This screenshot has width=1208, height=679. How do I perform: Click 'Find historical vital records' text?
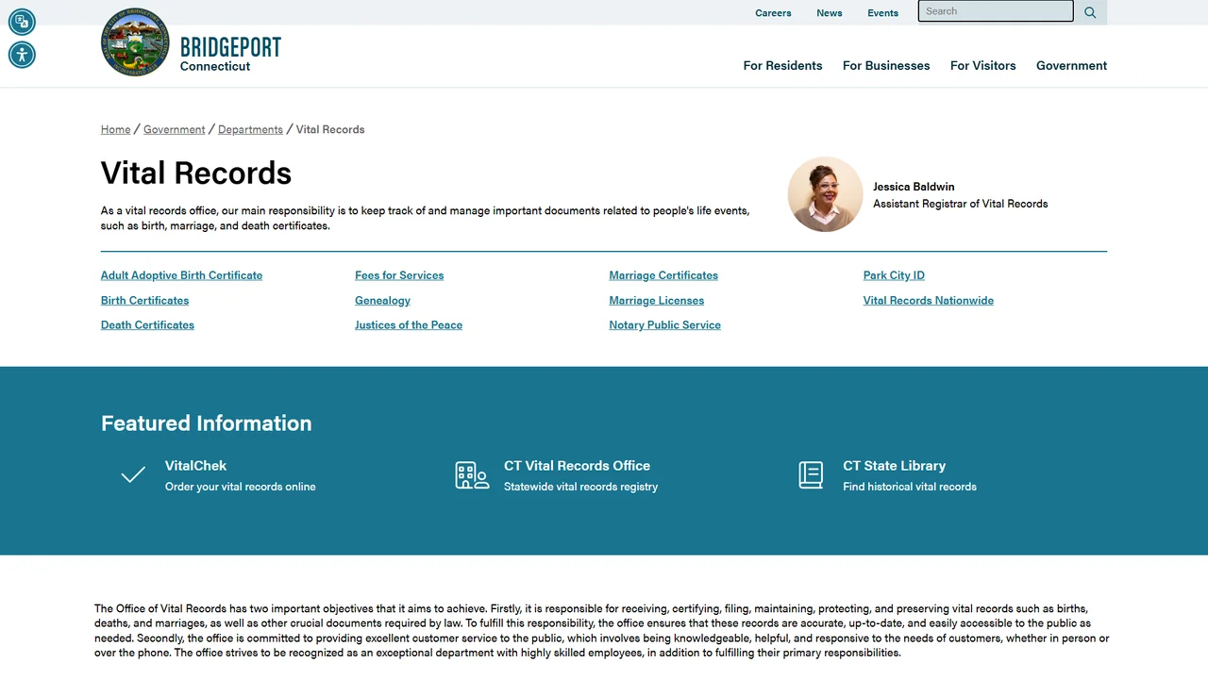[x=910, y=487]
